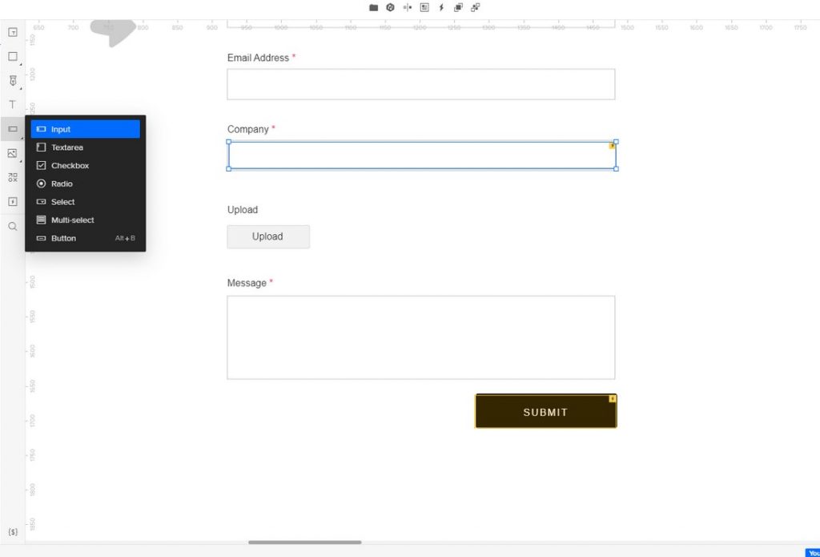
Task: Click the plugins hexagon icon in top toolbar
Action: tap(390, 7)
